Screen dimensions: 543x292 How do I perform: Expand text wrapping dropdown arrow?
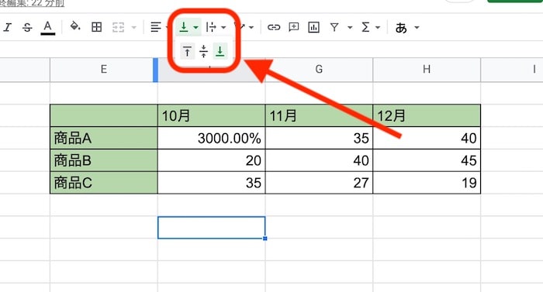pos(223,27)
